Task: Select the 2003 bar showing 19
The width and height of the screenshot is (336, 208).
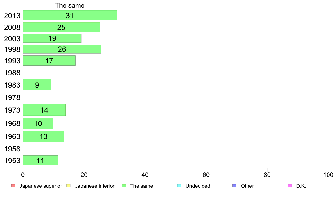Action: (x=52, y=38)
